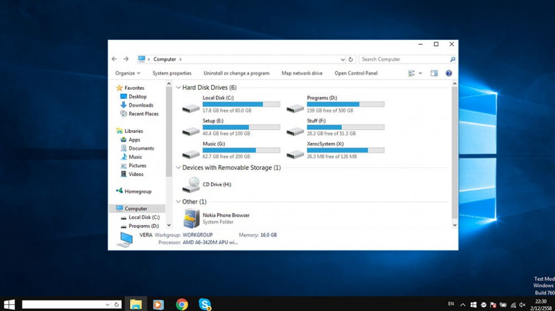Screen dimensions: 555x311
Task: Click the refresh icon beside address bar
Action: (351, 59)
